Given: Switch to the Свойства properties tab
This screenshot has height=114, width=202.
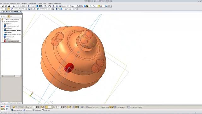Looking at the screenshot, I should [x=46, y=110].
